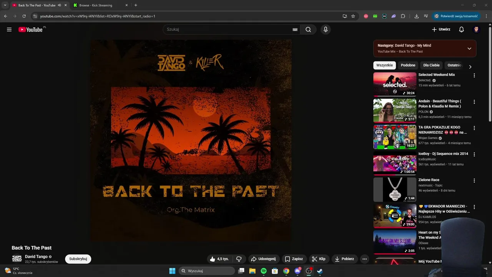
Task: Subscribe with the Subskrybuj button
Action: tap(78, 259)
